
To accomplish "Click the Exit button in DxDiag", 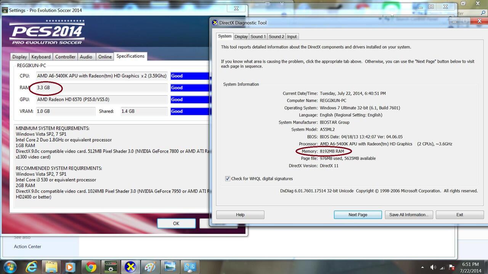I will [x=460, y=215].
